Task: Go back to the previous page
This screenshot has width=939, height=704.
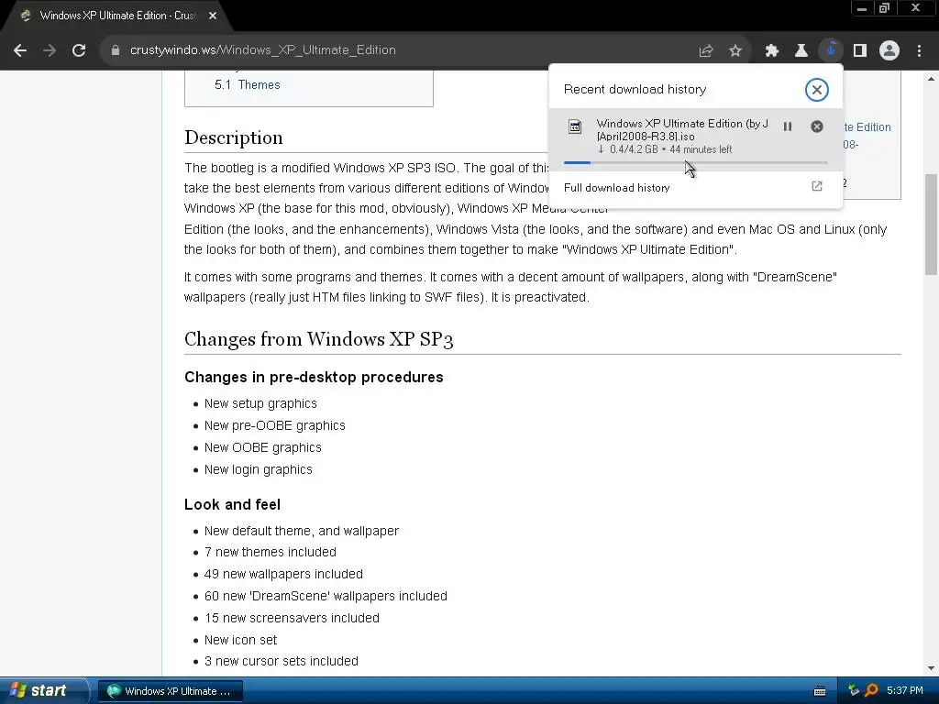Action: [20, 50]
